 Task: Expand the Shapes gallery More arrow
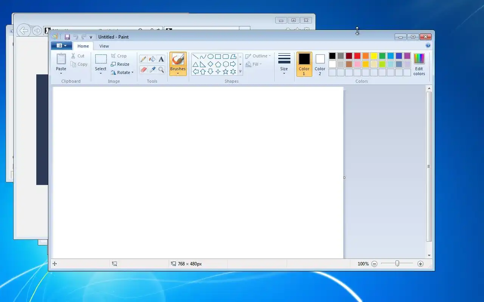tap(240, 72)
